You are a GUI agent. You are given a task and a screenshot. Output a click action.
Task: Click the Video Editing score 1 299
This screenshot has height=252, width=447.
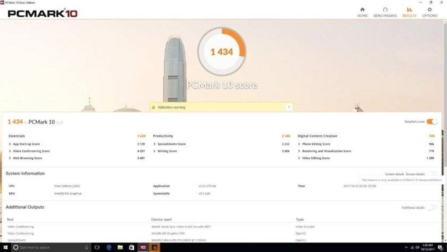click(x=430, y=158)
